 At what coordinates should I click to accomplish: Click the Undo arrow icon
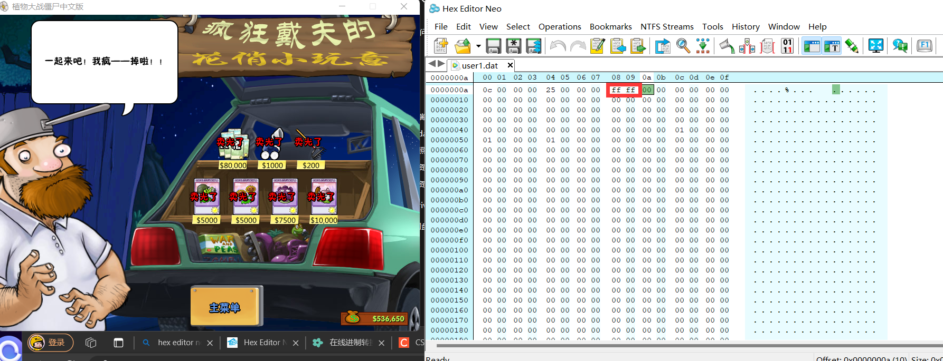pos(558,46)
